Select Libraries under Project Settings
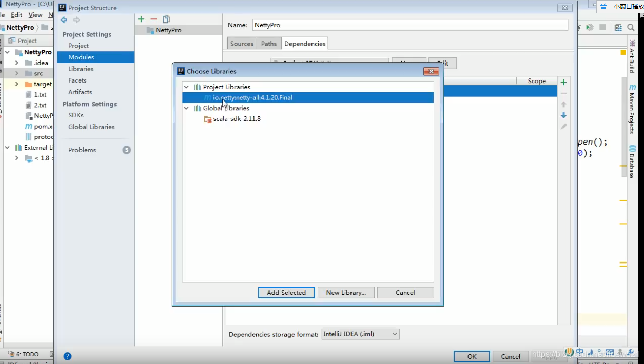Viewport: 644px width, 364px height. coord(81,69)
